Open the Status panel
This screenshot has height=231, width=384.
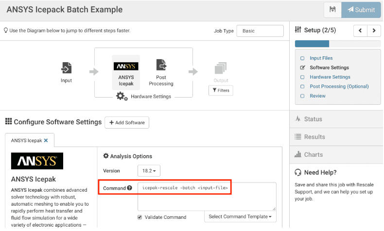336,119
